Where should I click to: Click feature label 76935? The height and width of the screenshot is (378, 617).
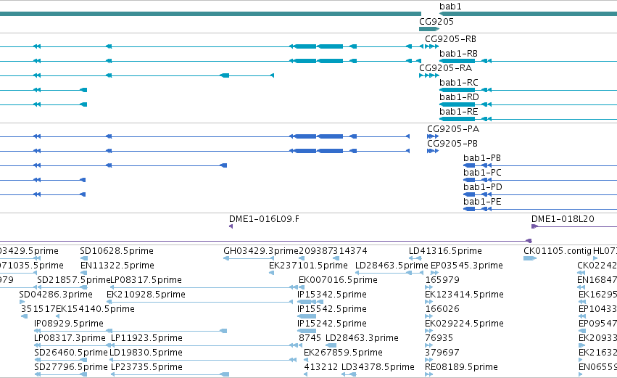[x=439, y=339]
